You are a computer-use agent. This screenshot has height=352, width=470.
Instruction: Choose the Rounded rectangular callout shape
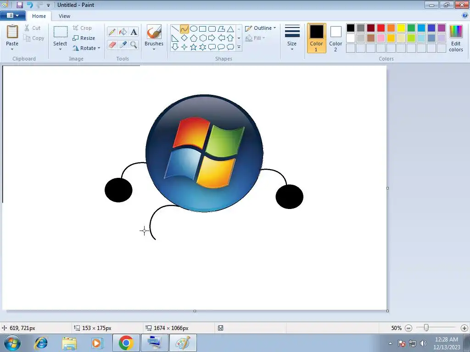pyautogui.click(x=212, y=47)
